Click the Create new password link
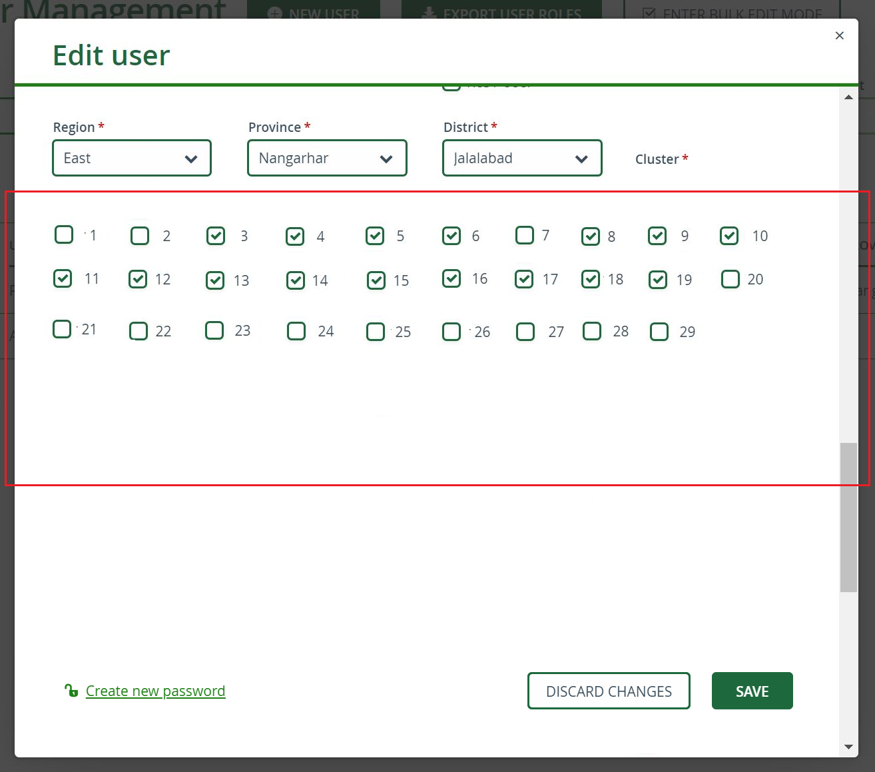The image size is (875, 772). point(155,691)
